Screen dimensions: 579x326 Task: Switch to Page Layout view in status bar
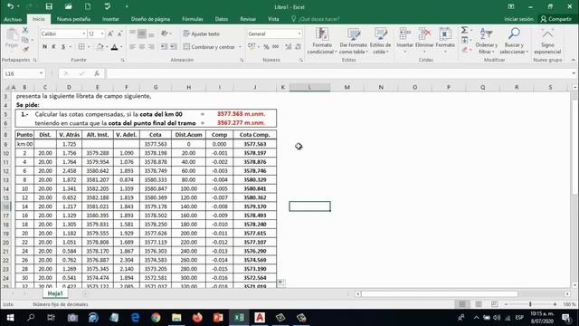(x=479, y=304)
